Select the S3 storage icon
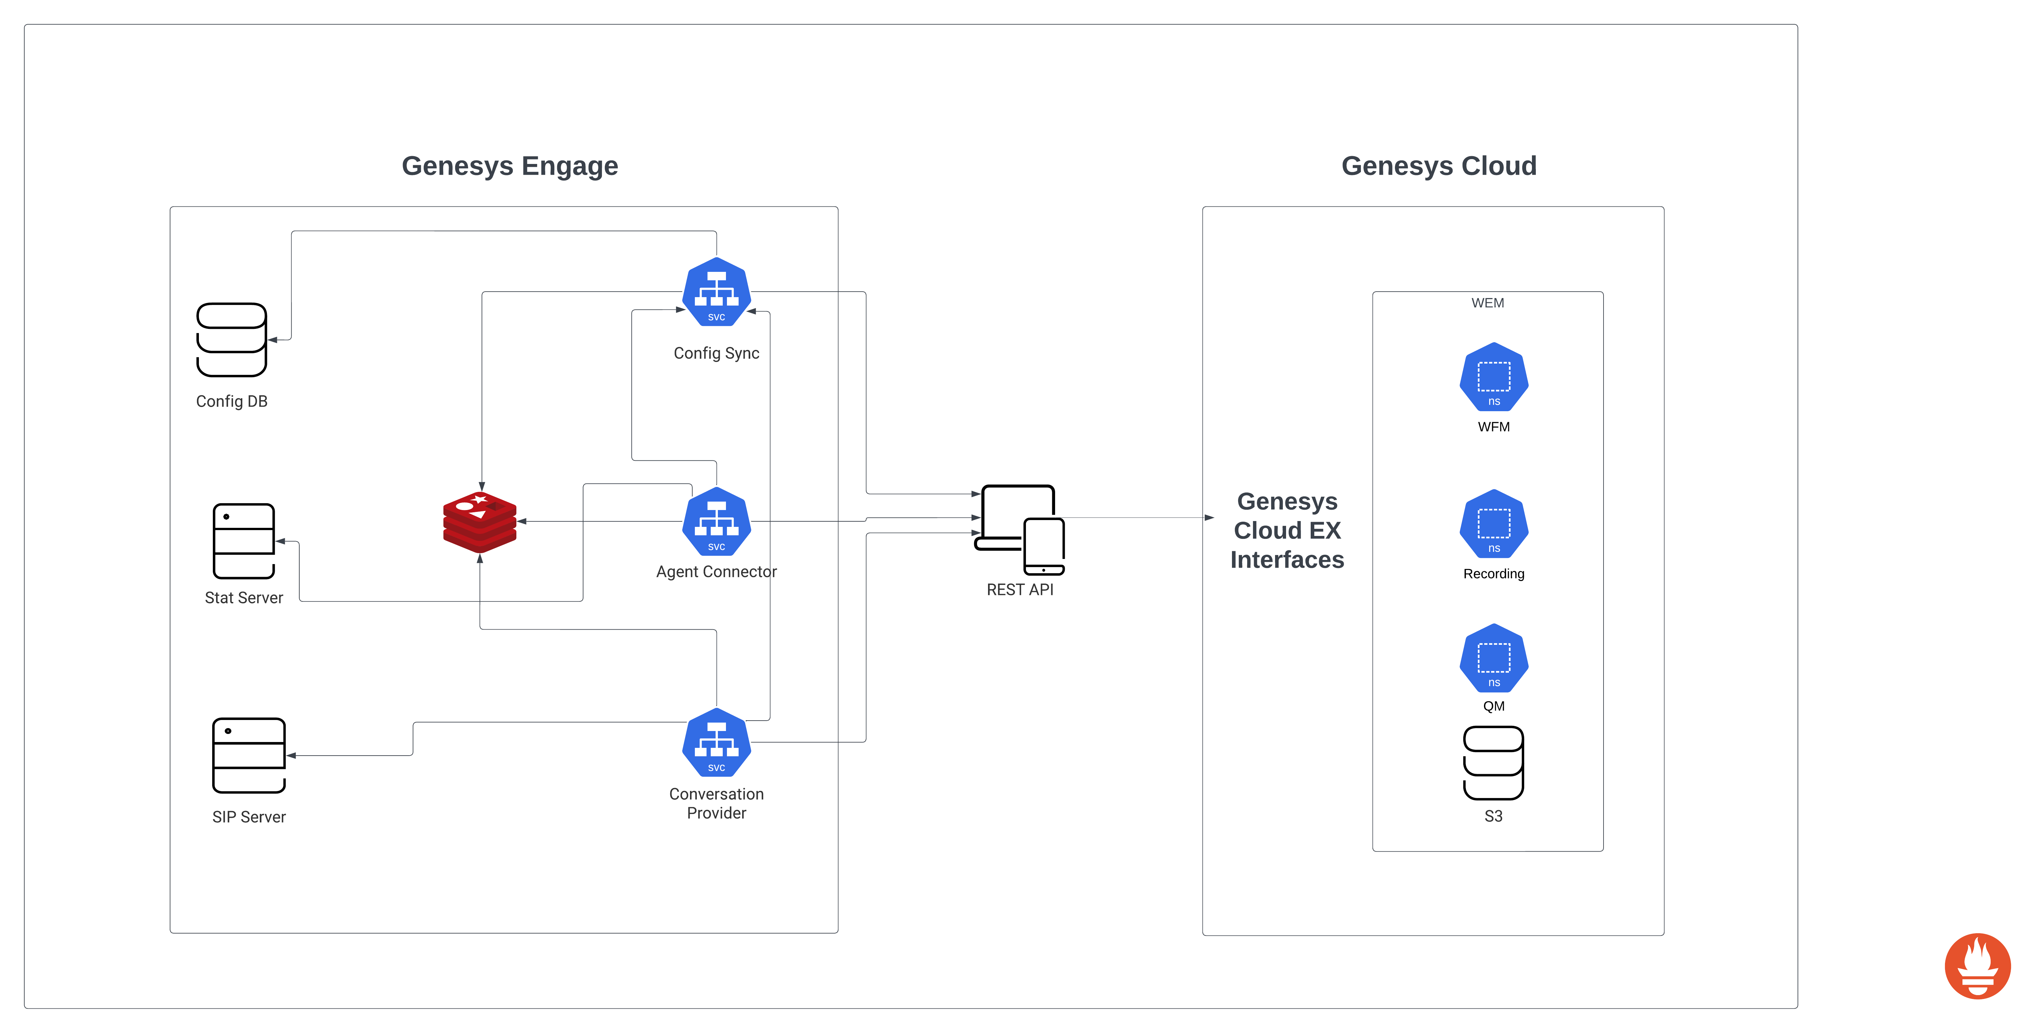Viewport: 2036px width, 1033px height. 1493,763
